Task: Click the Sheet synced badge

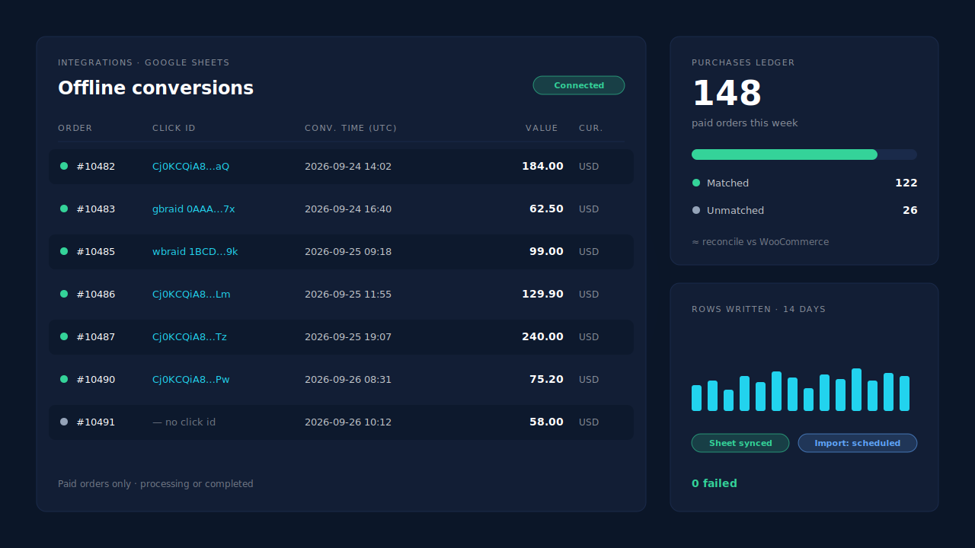Action: pyautogui.click(x=740, y=443)
